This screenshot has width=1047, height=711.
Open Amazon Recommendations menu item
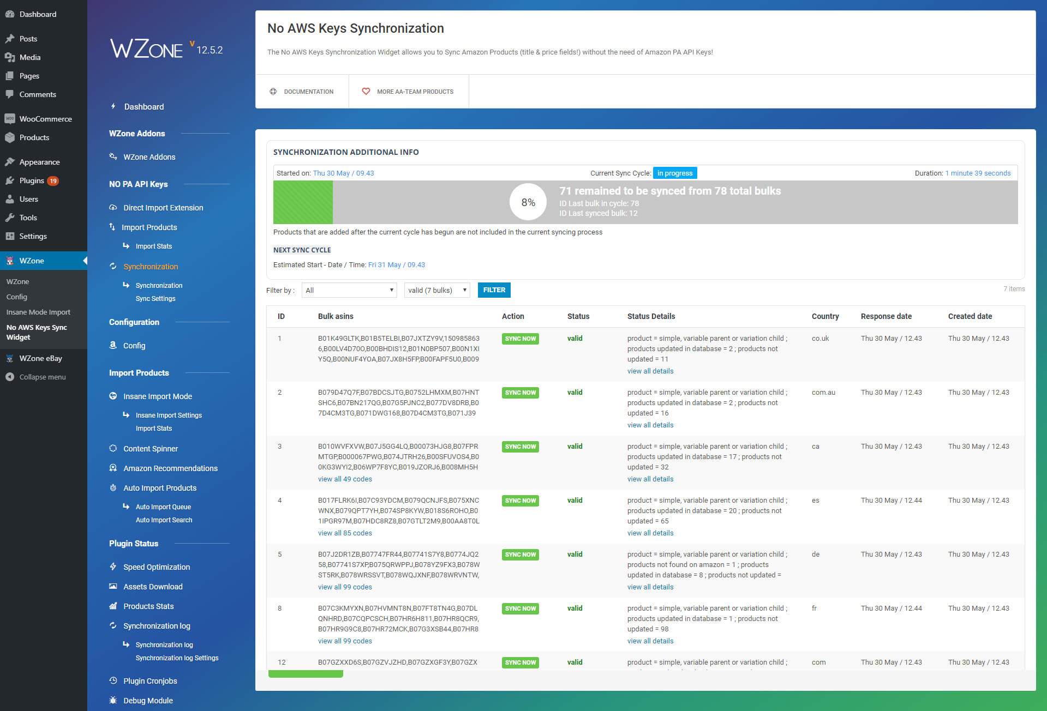click(x=170, y=468)
